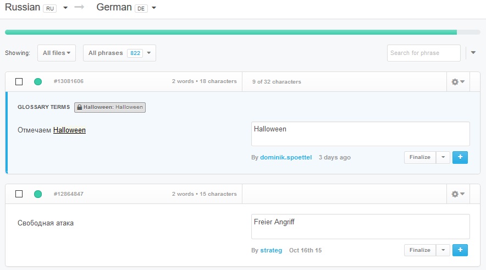The image size is (486, 270).
Task: Add new translation with plus for Halloween
Action: (x=460, y=157)
